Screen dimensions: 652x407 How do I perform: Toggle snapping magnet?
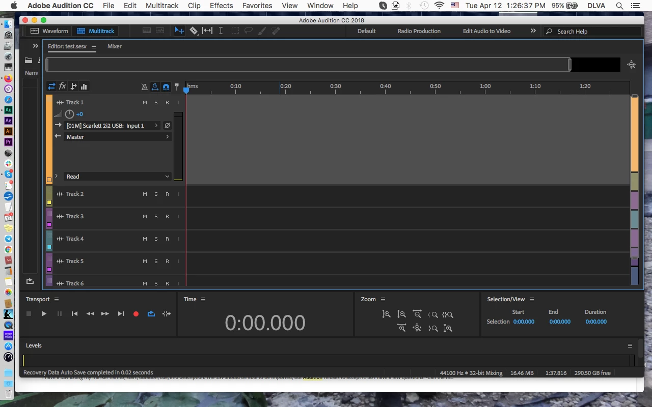166,87
